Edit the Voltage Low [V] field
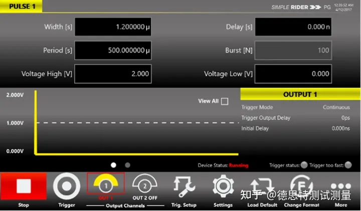The image size is (361, 211). click(x=293, y=73)
